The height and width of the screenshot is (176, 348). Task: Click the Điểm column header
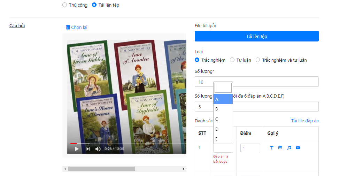pyautogui.click(x=246, y=133)
